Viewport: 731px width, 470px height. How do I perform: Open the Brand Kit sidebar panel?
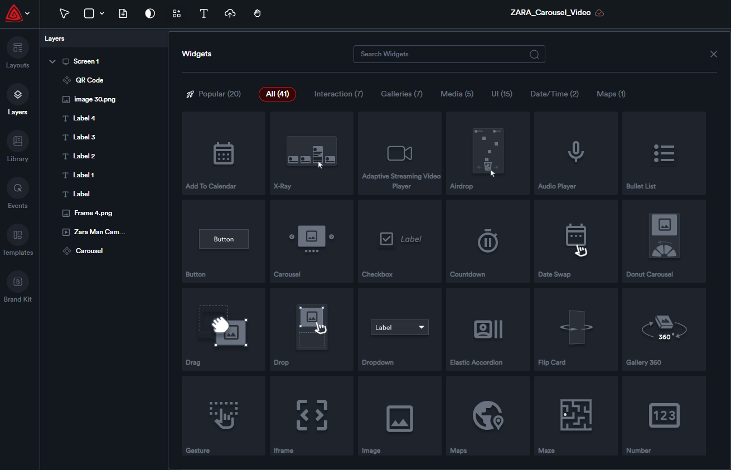point(17,287)
